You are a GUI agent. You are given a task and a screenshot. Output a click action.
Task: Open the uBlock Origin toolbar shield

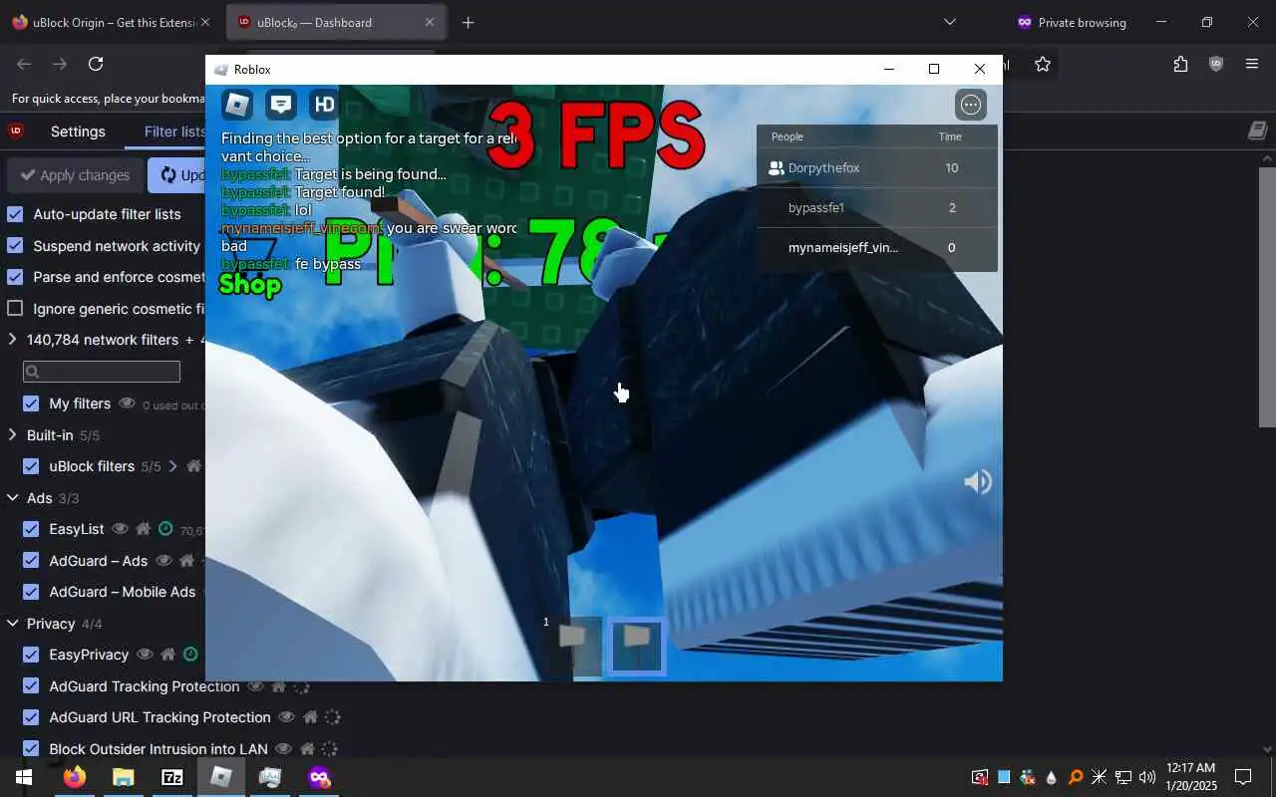1216,64
